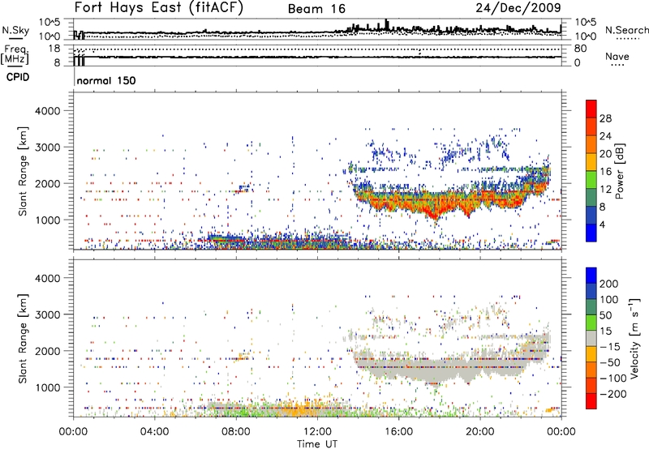Select the "200" Velocity colorbar label
649x449 pixels.
(608, 284)
